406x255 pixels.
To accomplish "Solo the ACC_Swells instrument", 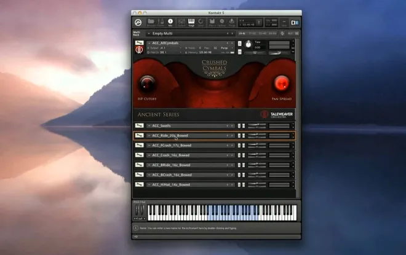I will point(239,126).
